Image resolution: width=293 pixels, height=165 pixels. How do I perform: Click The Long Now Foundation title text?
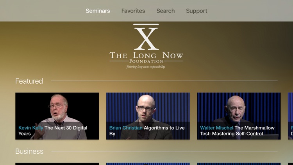click(146, 57)
